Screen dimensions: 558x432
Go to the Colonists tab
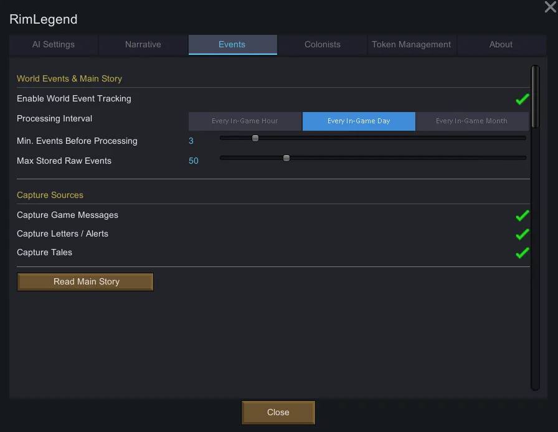pos(322,45)
